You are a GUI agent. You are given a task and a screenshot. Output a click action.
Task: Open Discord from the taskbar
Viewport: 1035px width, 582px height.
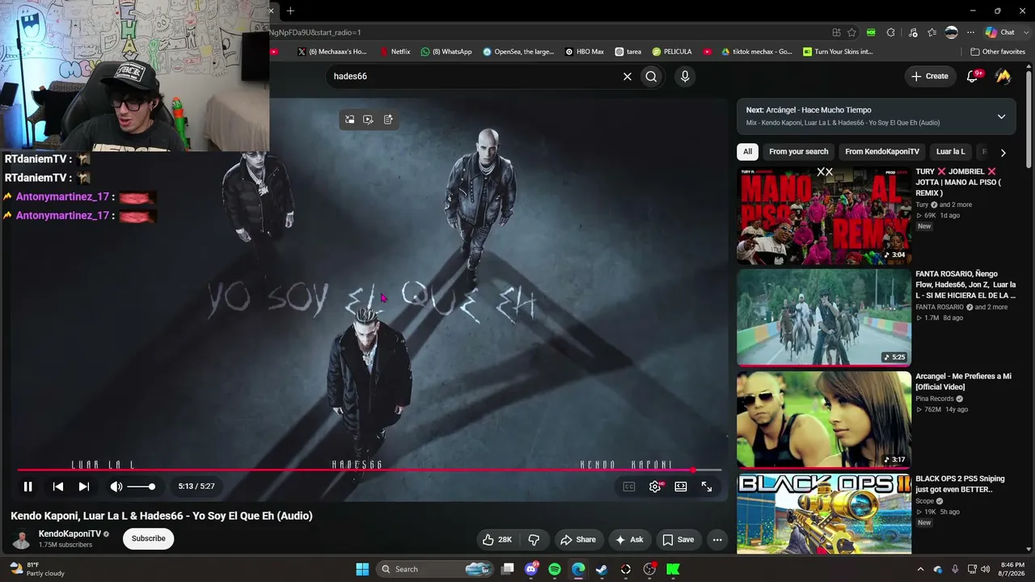point(531,569)
